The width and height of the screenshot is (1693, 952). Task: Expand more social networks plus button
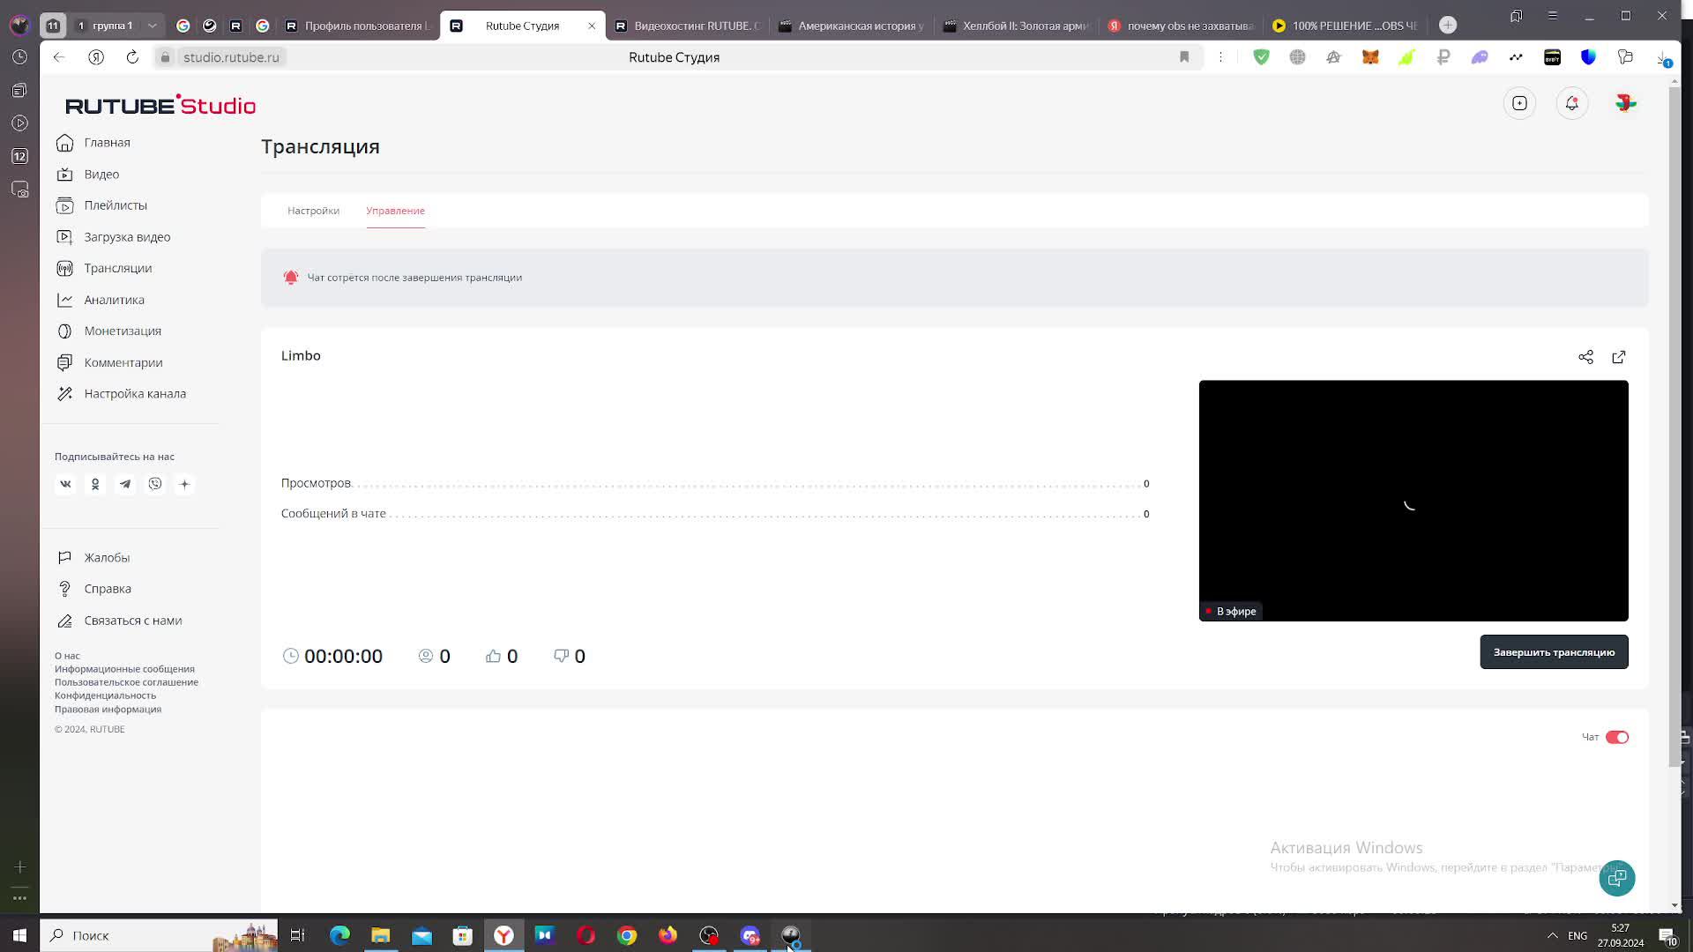tap(184, 484)
